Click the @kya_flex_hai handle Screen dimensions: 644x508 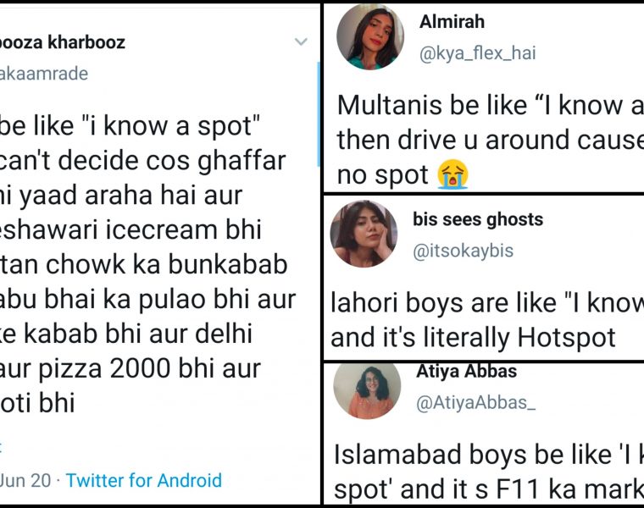tap(477, 53)
